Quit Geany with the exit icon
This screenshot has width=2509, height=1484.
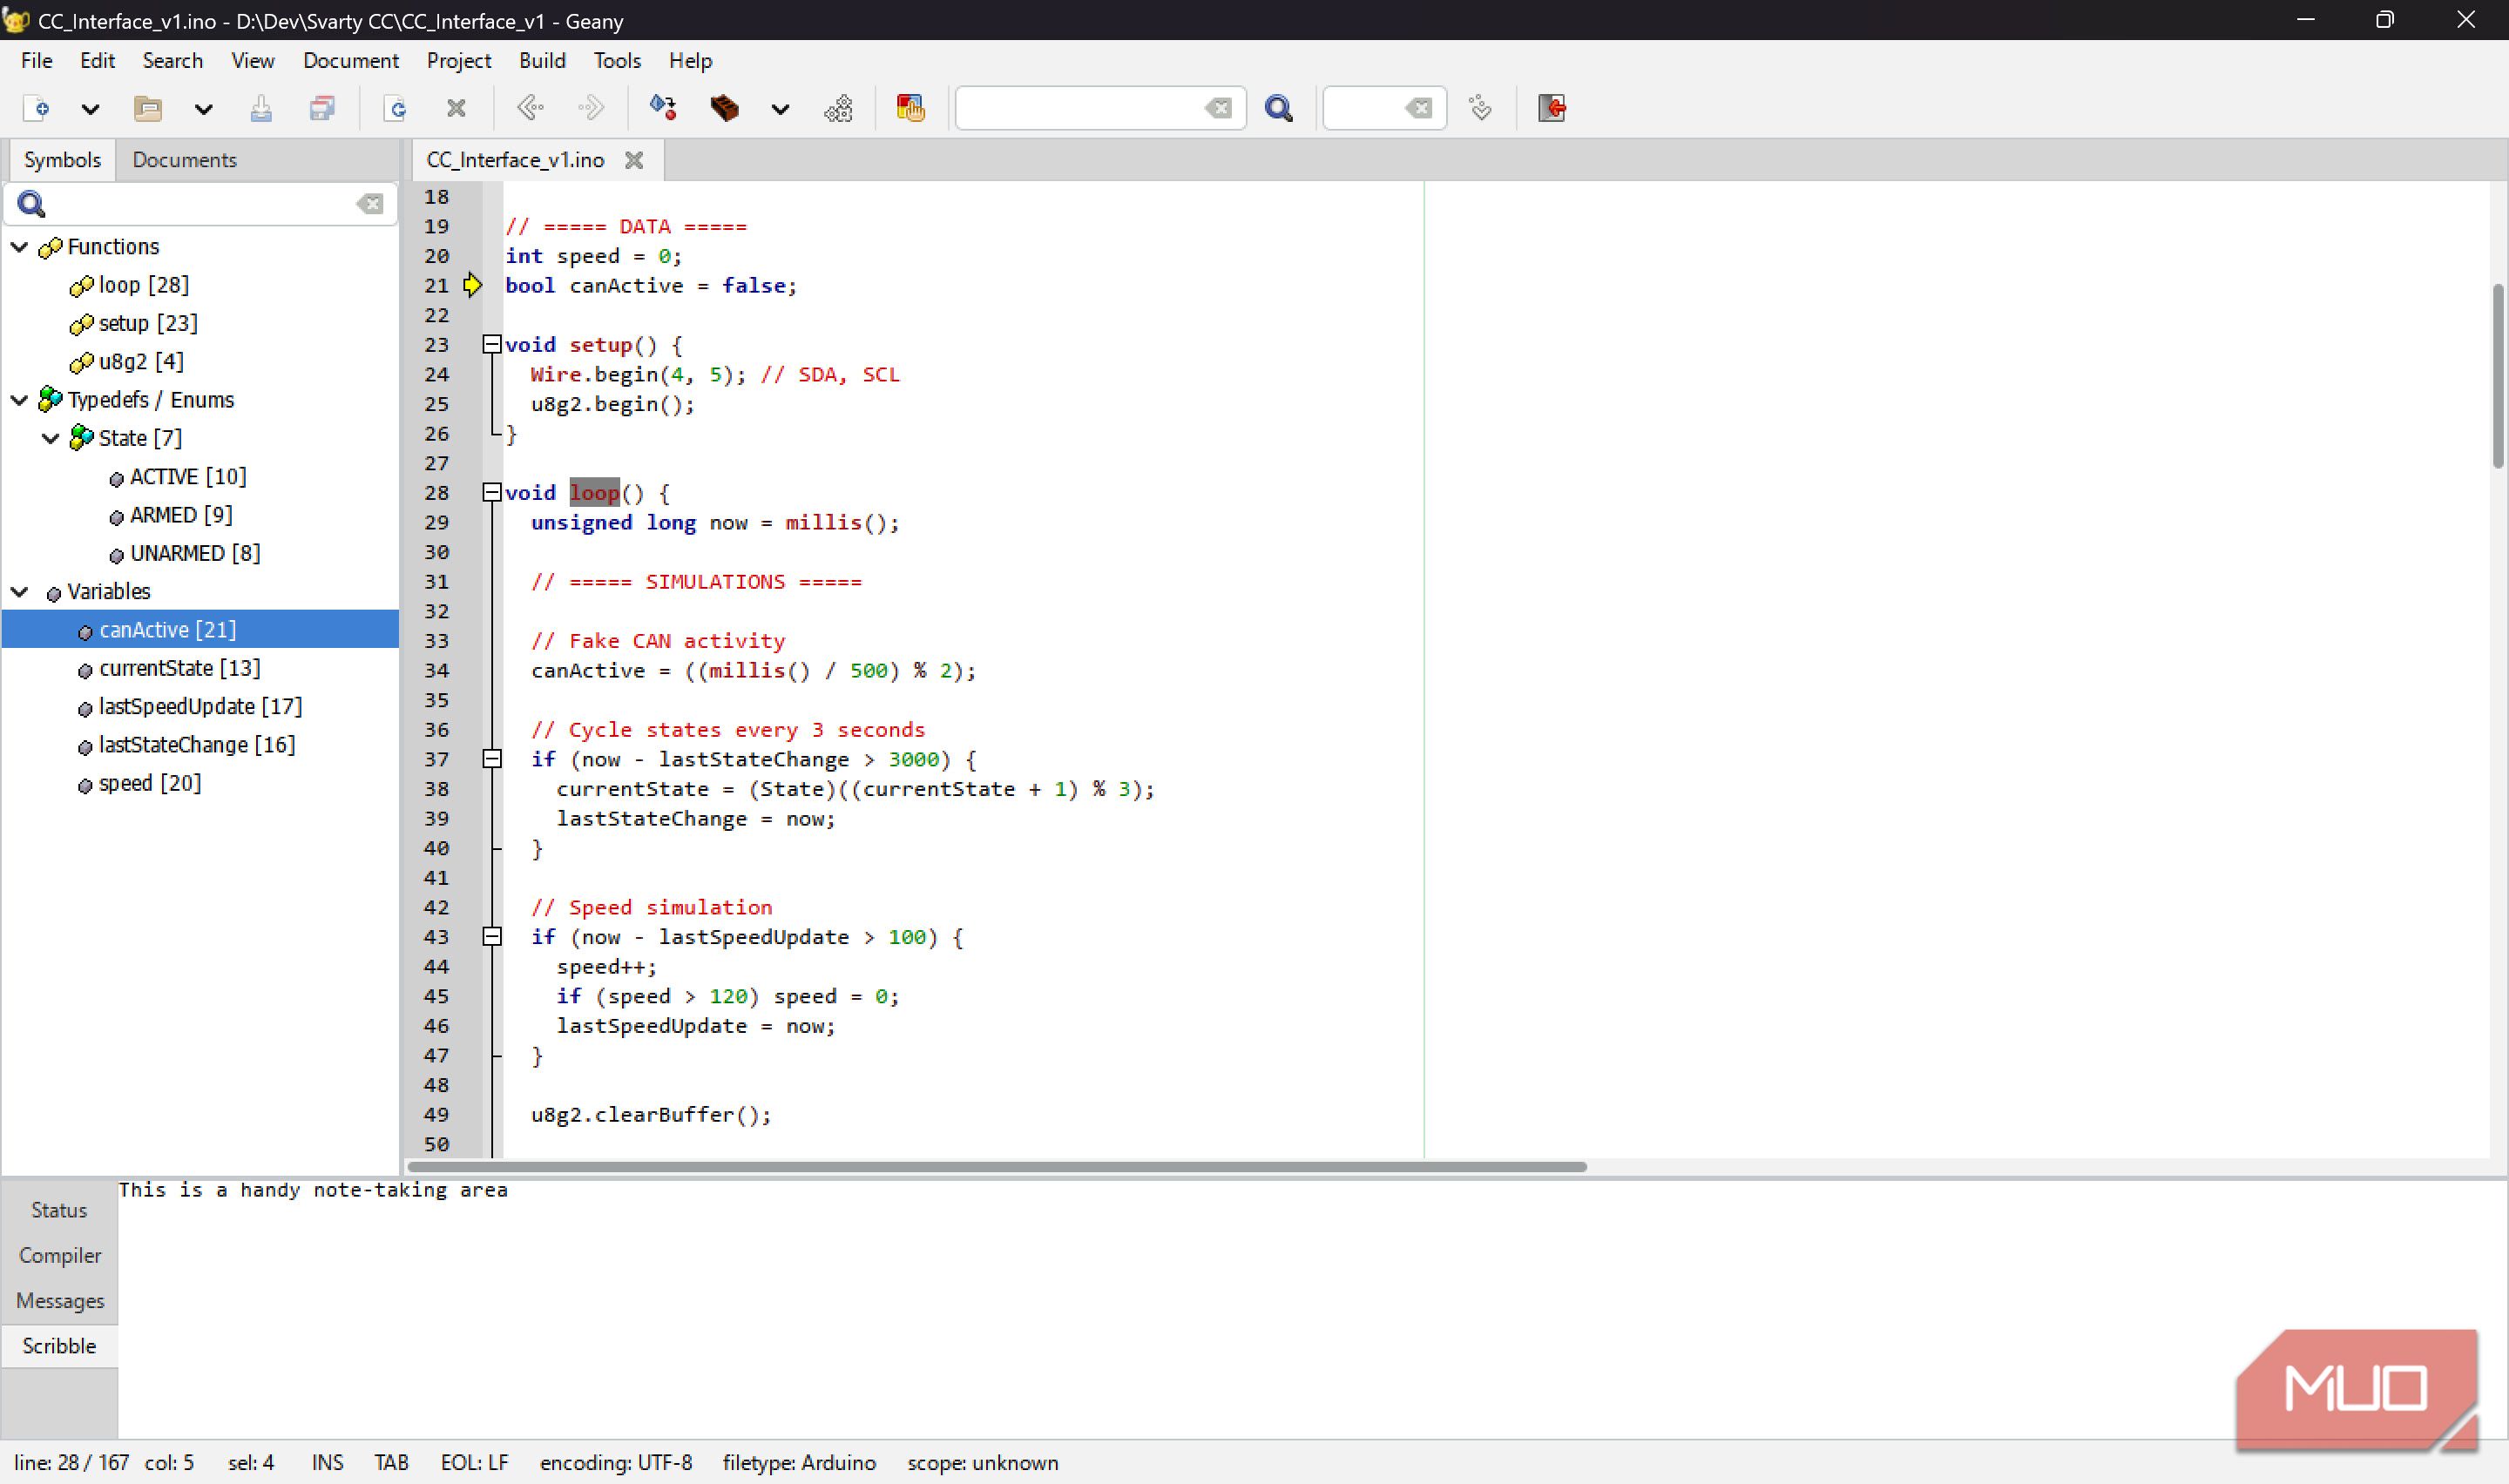1552,108
